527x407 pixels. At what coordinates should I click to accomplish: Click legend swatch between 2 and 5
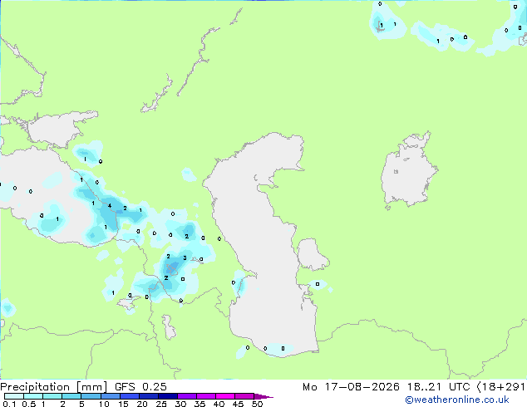[71, 396]
